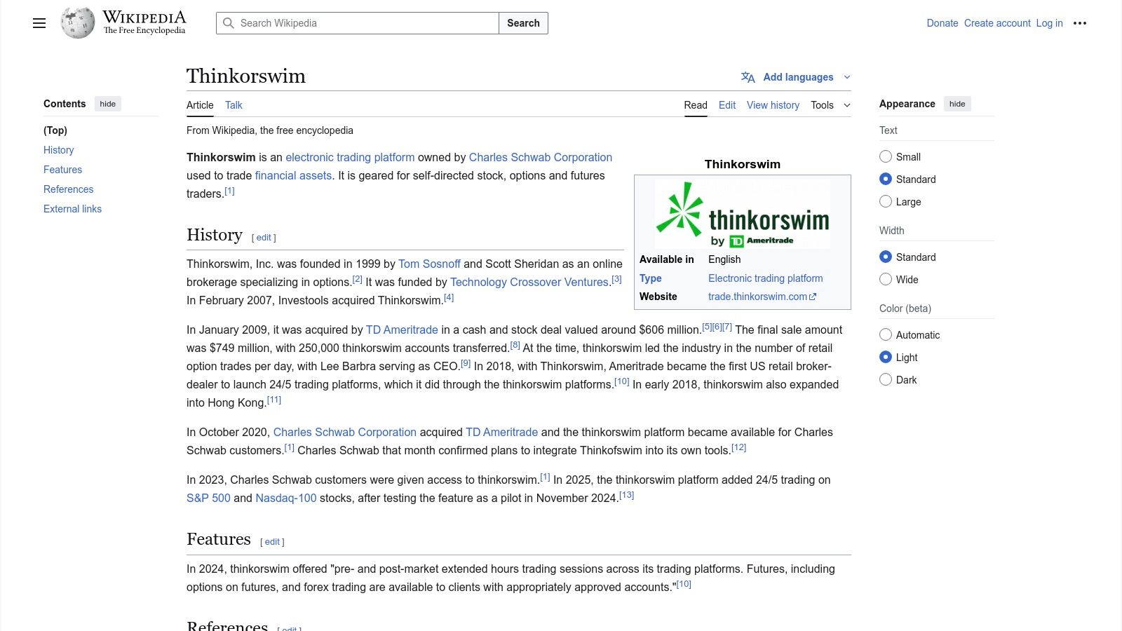Image resolution: width=1122 pixels, height=631 pixels.
Task: Edit the History section
Action: click(x=264, y=238)
